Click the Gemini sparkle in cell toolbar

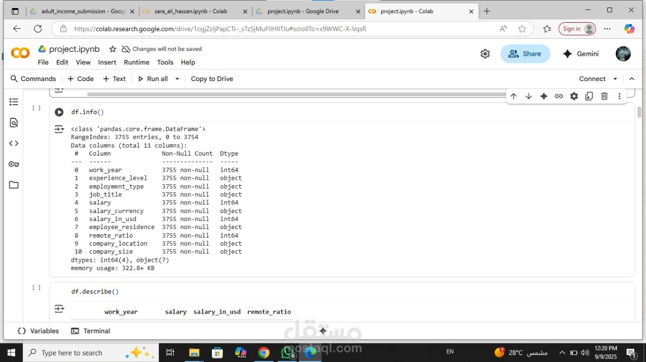[x=544, y=96]
